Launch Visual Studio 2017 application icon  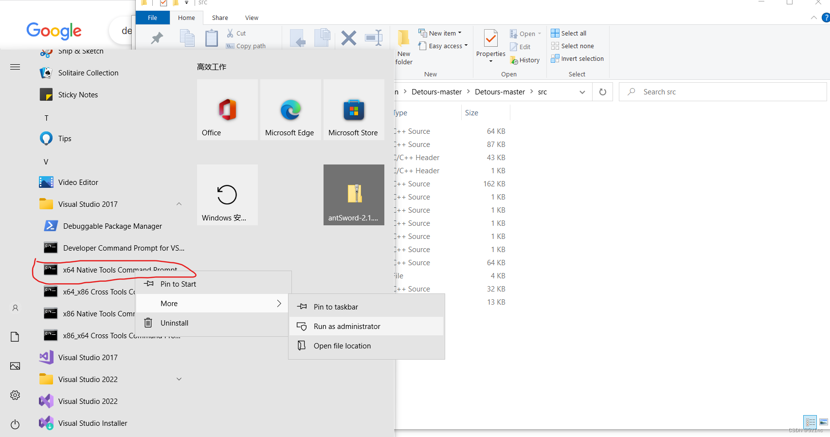[x=46, y=358]
